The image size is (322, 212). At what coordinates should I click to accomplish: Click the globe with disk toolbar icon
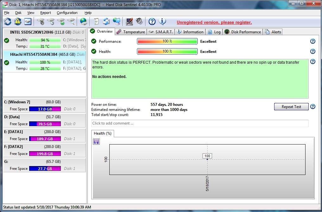83,22
